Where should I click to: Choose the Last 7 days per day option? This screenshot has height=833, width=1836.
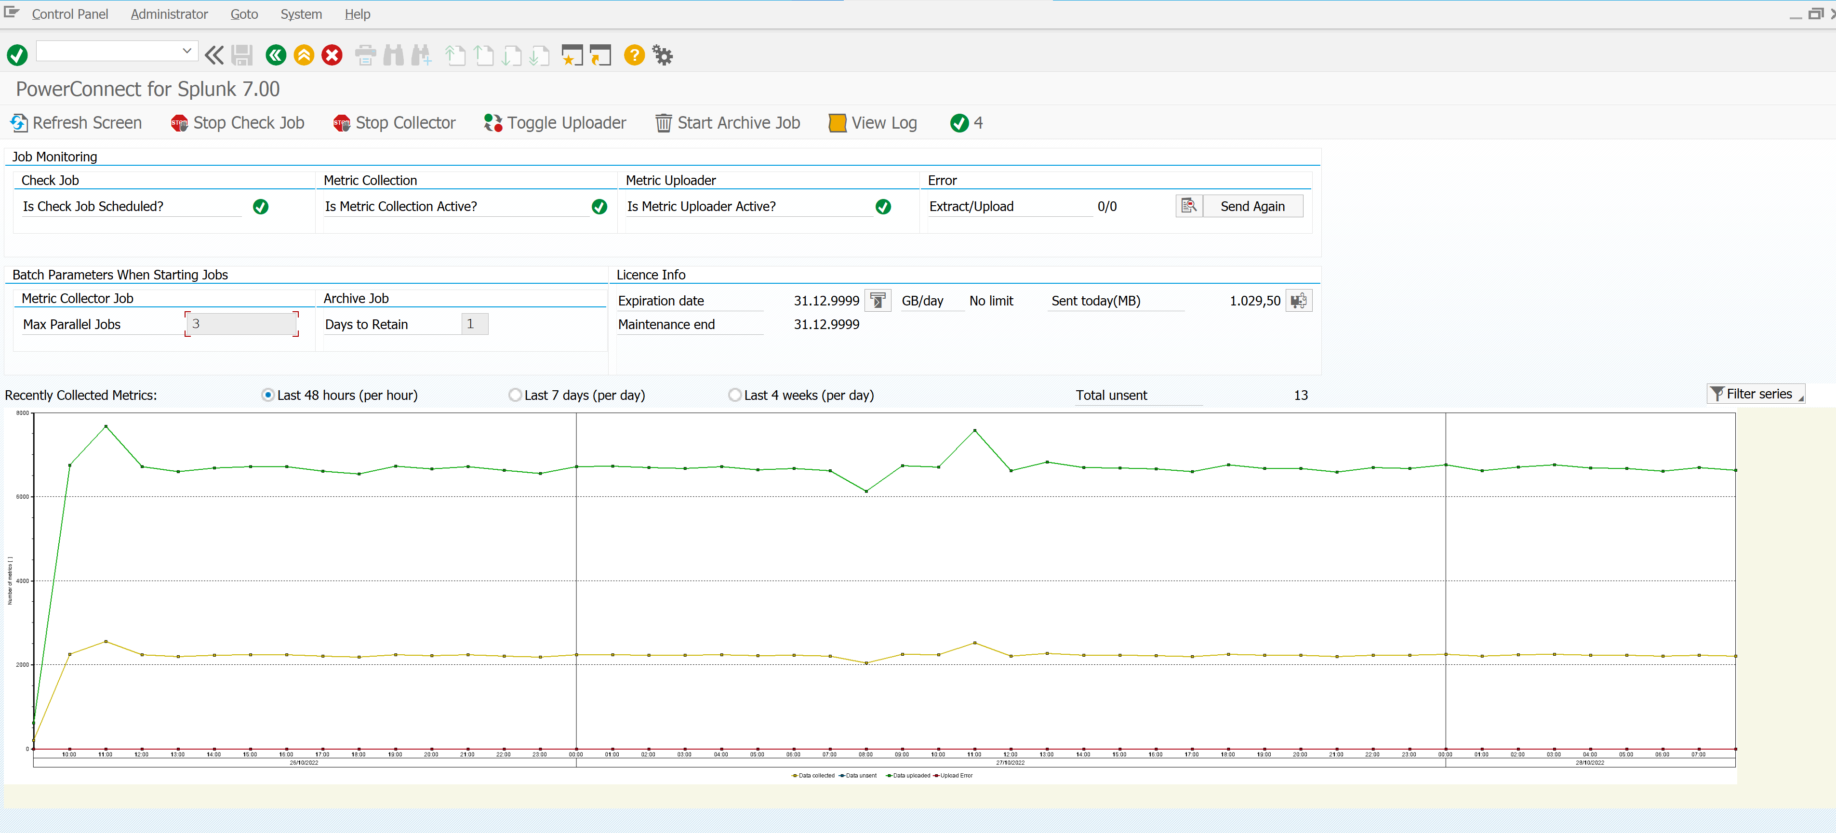coord(515,395)
